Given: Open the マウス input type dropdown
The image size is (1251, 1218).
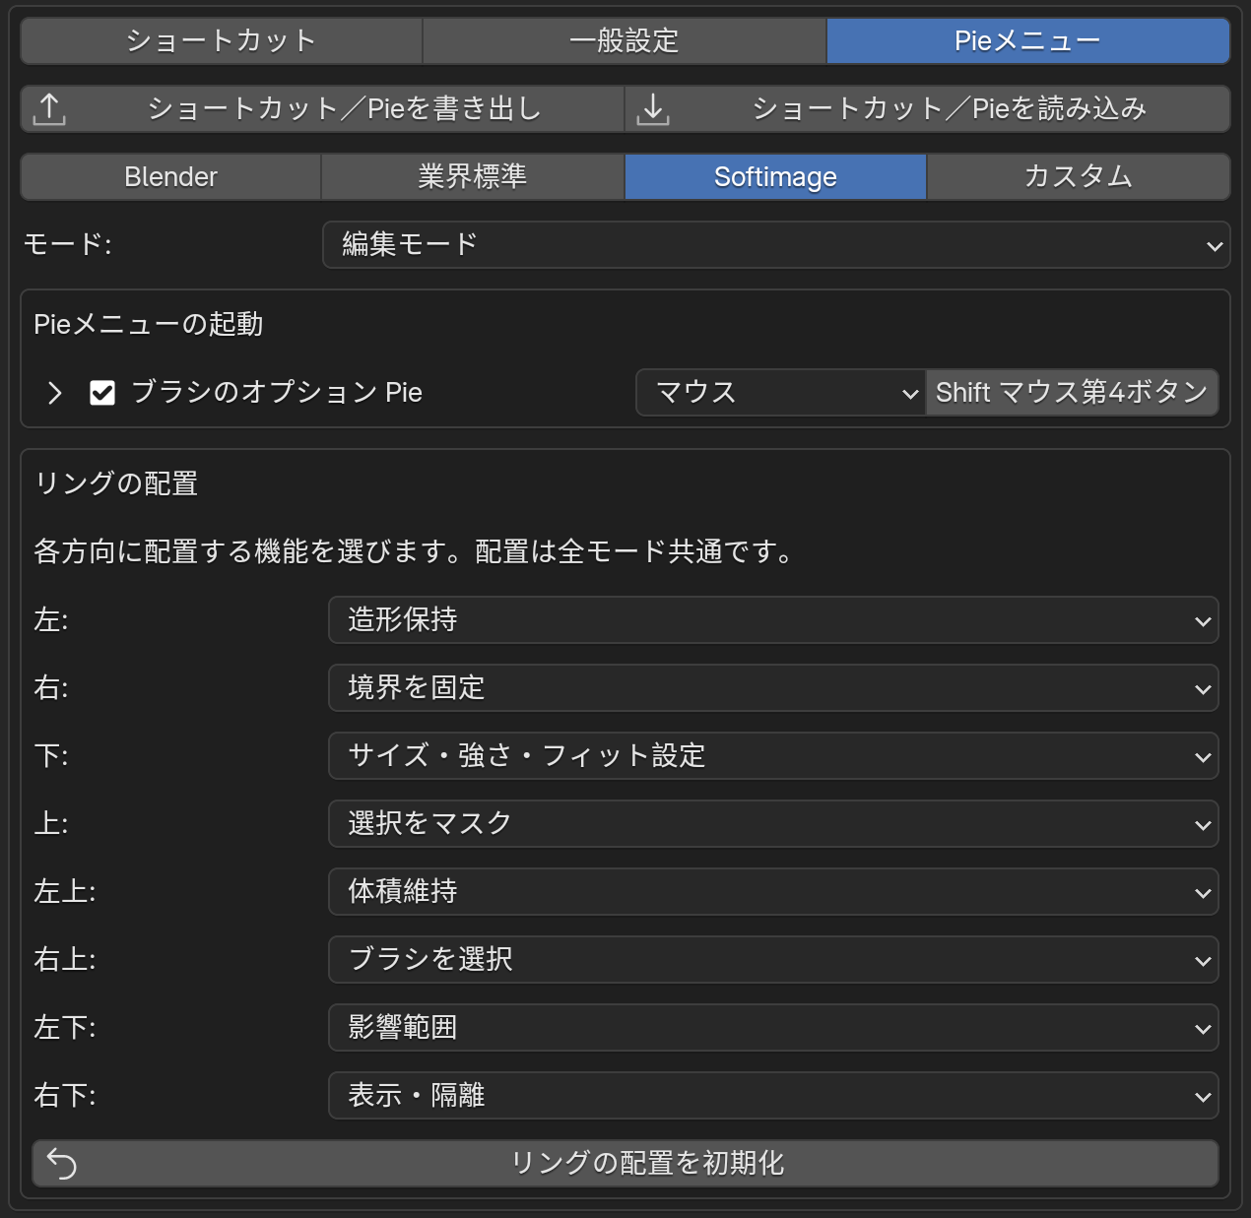Looking at the screenshot, I should pos(780,393).
